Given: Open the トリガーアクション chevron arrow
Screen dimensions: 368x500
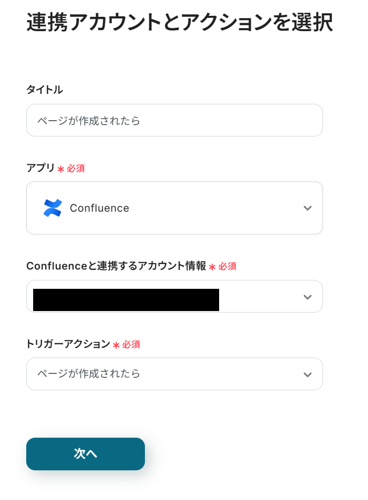Looking at the screenshot, I should (308, 374).
